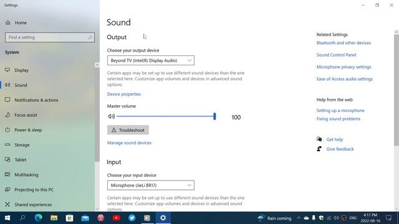This screenshot has height=224, width=399.
Task: Open File Explorer from taskbar
Action: coord(54,218)
